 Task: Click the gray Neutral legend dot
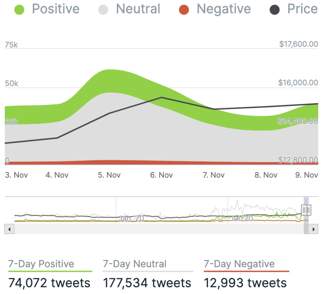click(x=103, y=9)
